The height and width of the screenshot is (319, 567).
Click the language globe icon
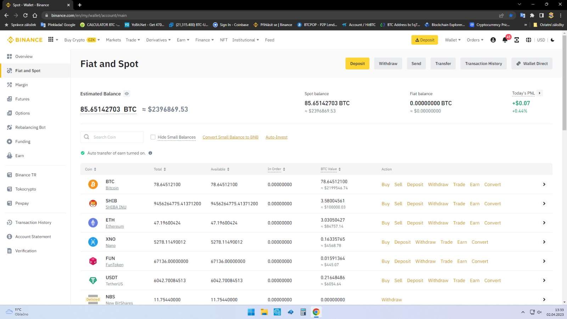coord(528,40)
